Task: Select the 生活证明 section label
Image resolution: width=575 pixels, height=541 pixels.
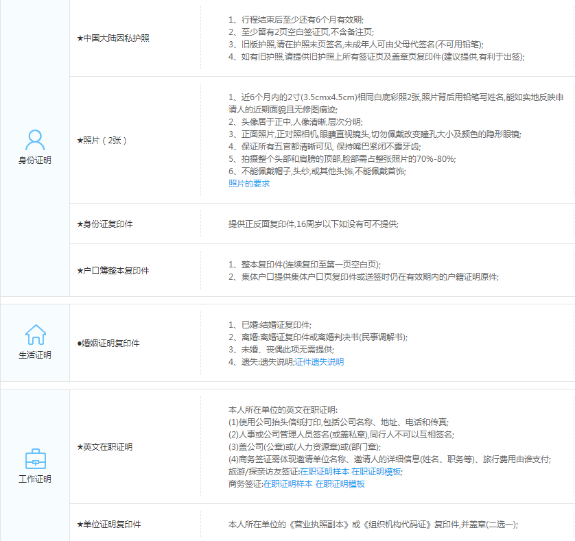Action: [x=34, y=355]
